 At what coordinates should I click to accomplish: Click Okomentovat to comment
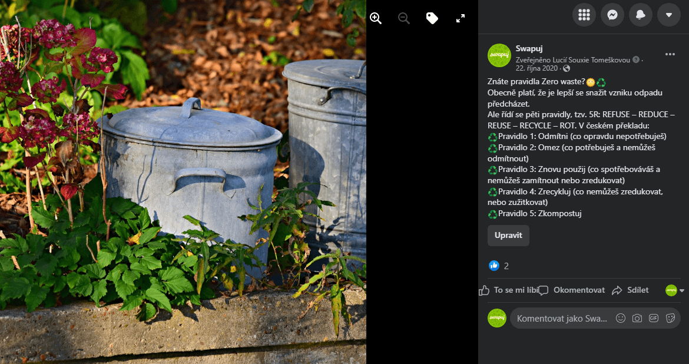click(x=572, y=290)
